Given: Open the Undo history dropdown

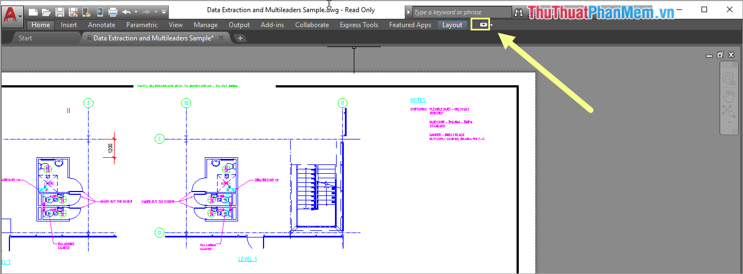Looking at the screenshot, I should coord(136,12).
